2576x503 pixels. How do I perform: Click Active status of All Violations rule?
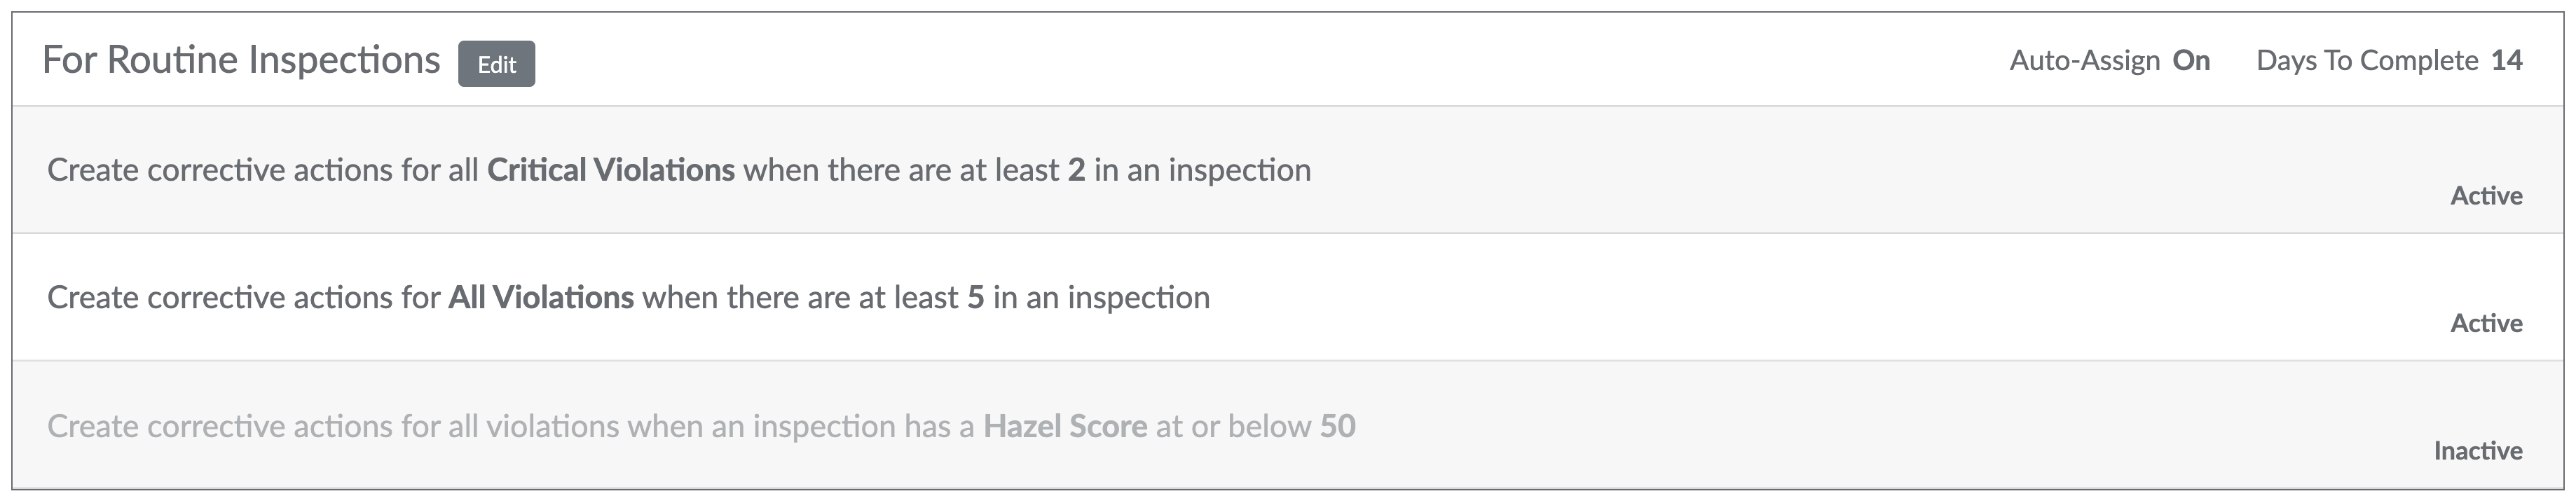(2485, 323)
